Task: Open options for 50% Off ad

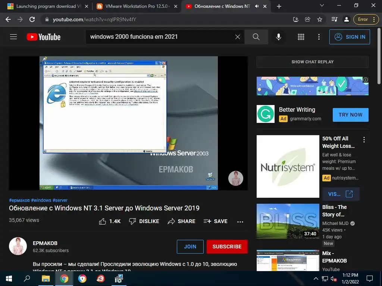Action: 364,140
